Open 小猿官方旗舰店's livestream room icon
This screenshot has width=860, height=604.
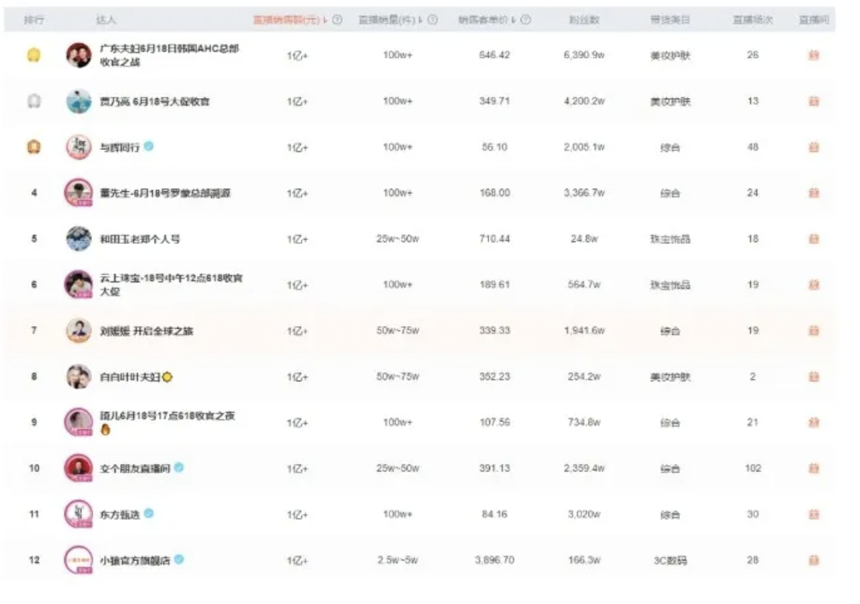point(813,561)
